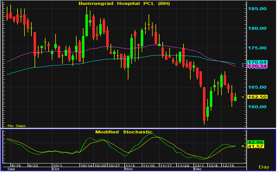Image resolution: width=277 pixels, height=172 pixels.
Task: Click the yellow arrow beside the 162.50 price
Action: pyautogui.click(x=243, y=96)
